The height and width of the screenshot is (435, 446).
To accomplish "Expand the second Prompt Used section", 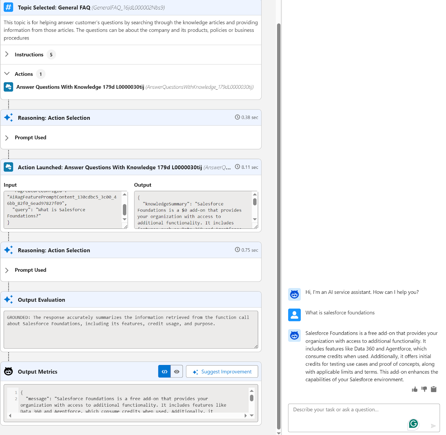I will coord(7,270).
